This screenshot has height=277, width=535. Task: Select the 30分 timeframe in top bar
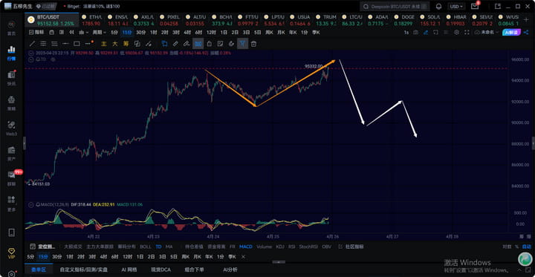click(140, 33)
